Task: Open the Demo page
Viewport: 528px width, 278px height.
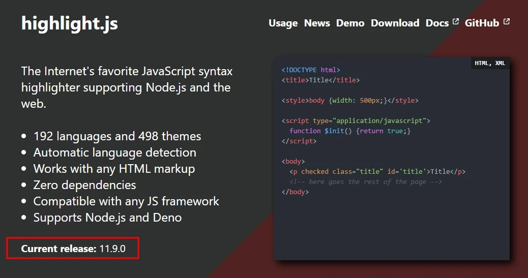Action: point(350,23)
